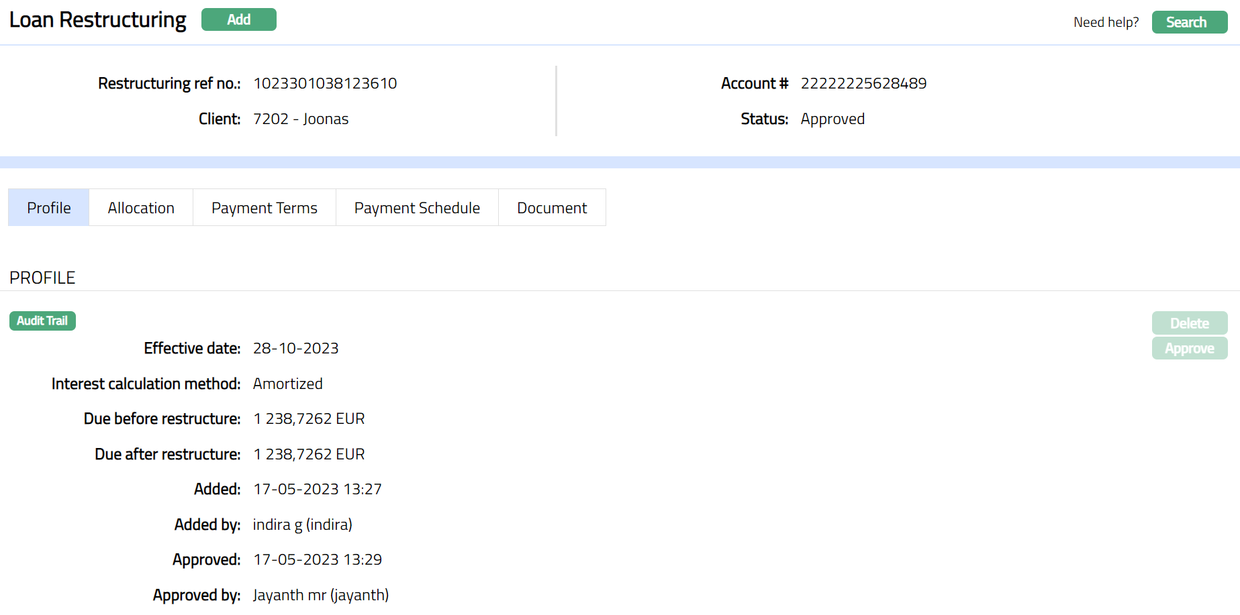Click the Loan Restructuring page title
Image resolution: width=1240 pixels, height=615 pixels.
click(98, 20)
